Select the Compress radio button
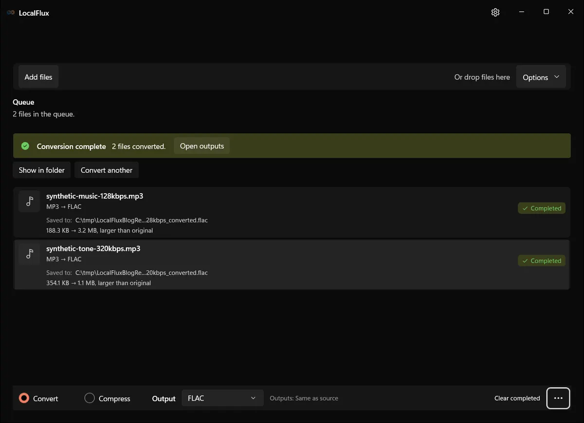The width and height of the screenshot is (584, 423). click(90, 398)
